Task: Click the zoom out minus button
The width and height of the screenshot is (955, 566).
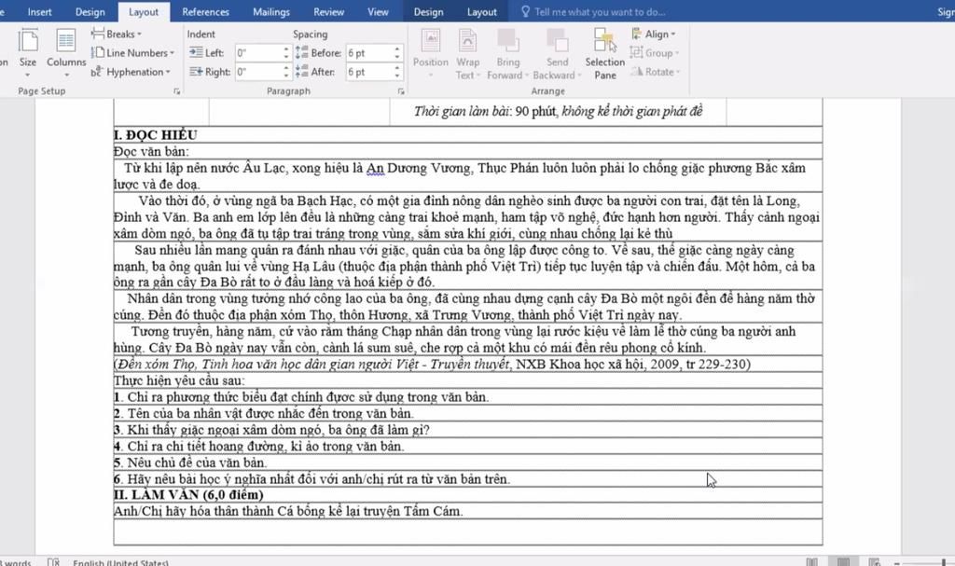Action: point(897,563)
